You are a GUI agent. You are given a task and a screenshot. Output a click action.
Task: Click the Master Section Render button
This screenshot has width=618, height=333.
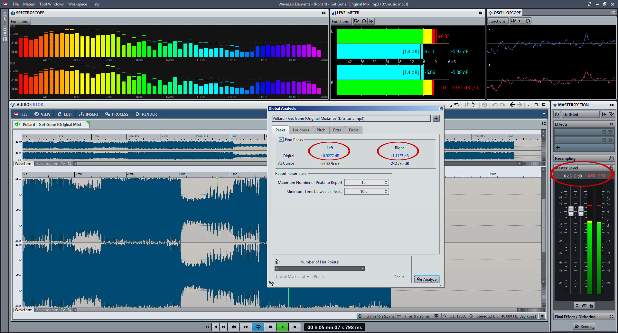coord(584,326)
